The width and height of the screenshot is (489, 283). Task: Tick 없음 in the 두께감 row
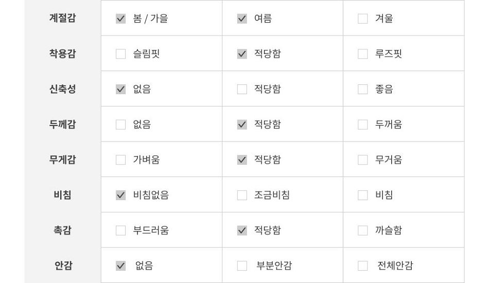click(120, 125)
